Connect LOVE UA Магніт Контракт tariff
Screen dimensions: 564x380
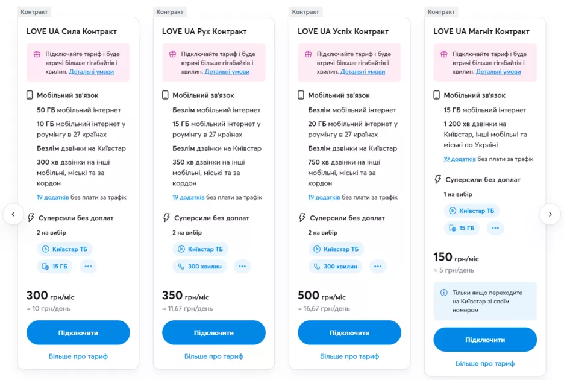(x=484, y=340)
